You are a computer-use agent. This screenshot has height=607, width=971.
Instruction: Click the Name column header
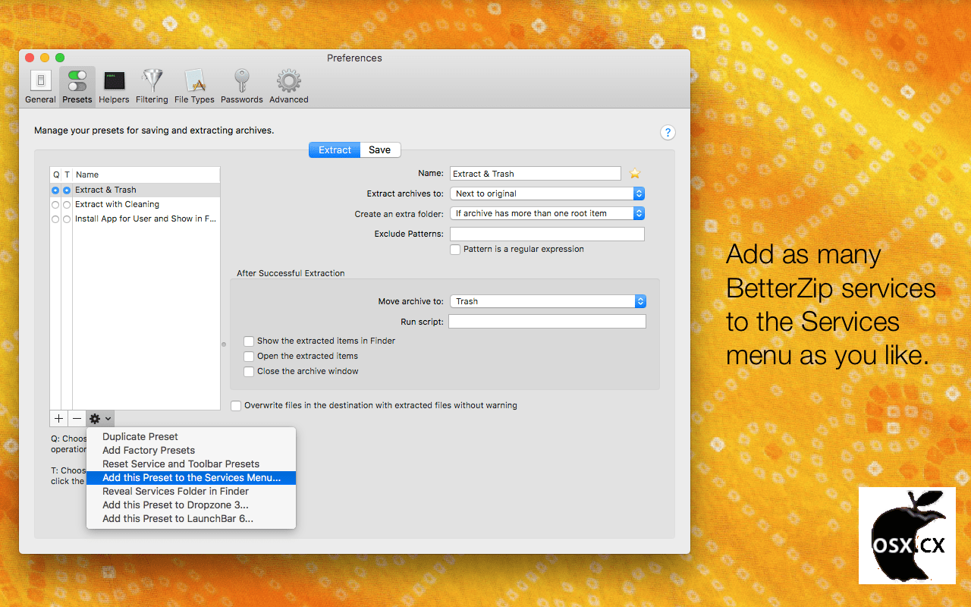[146, 175]
